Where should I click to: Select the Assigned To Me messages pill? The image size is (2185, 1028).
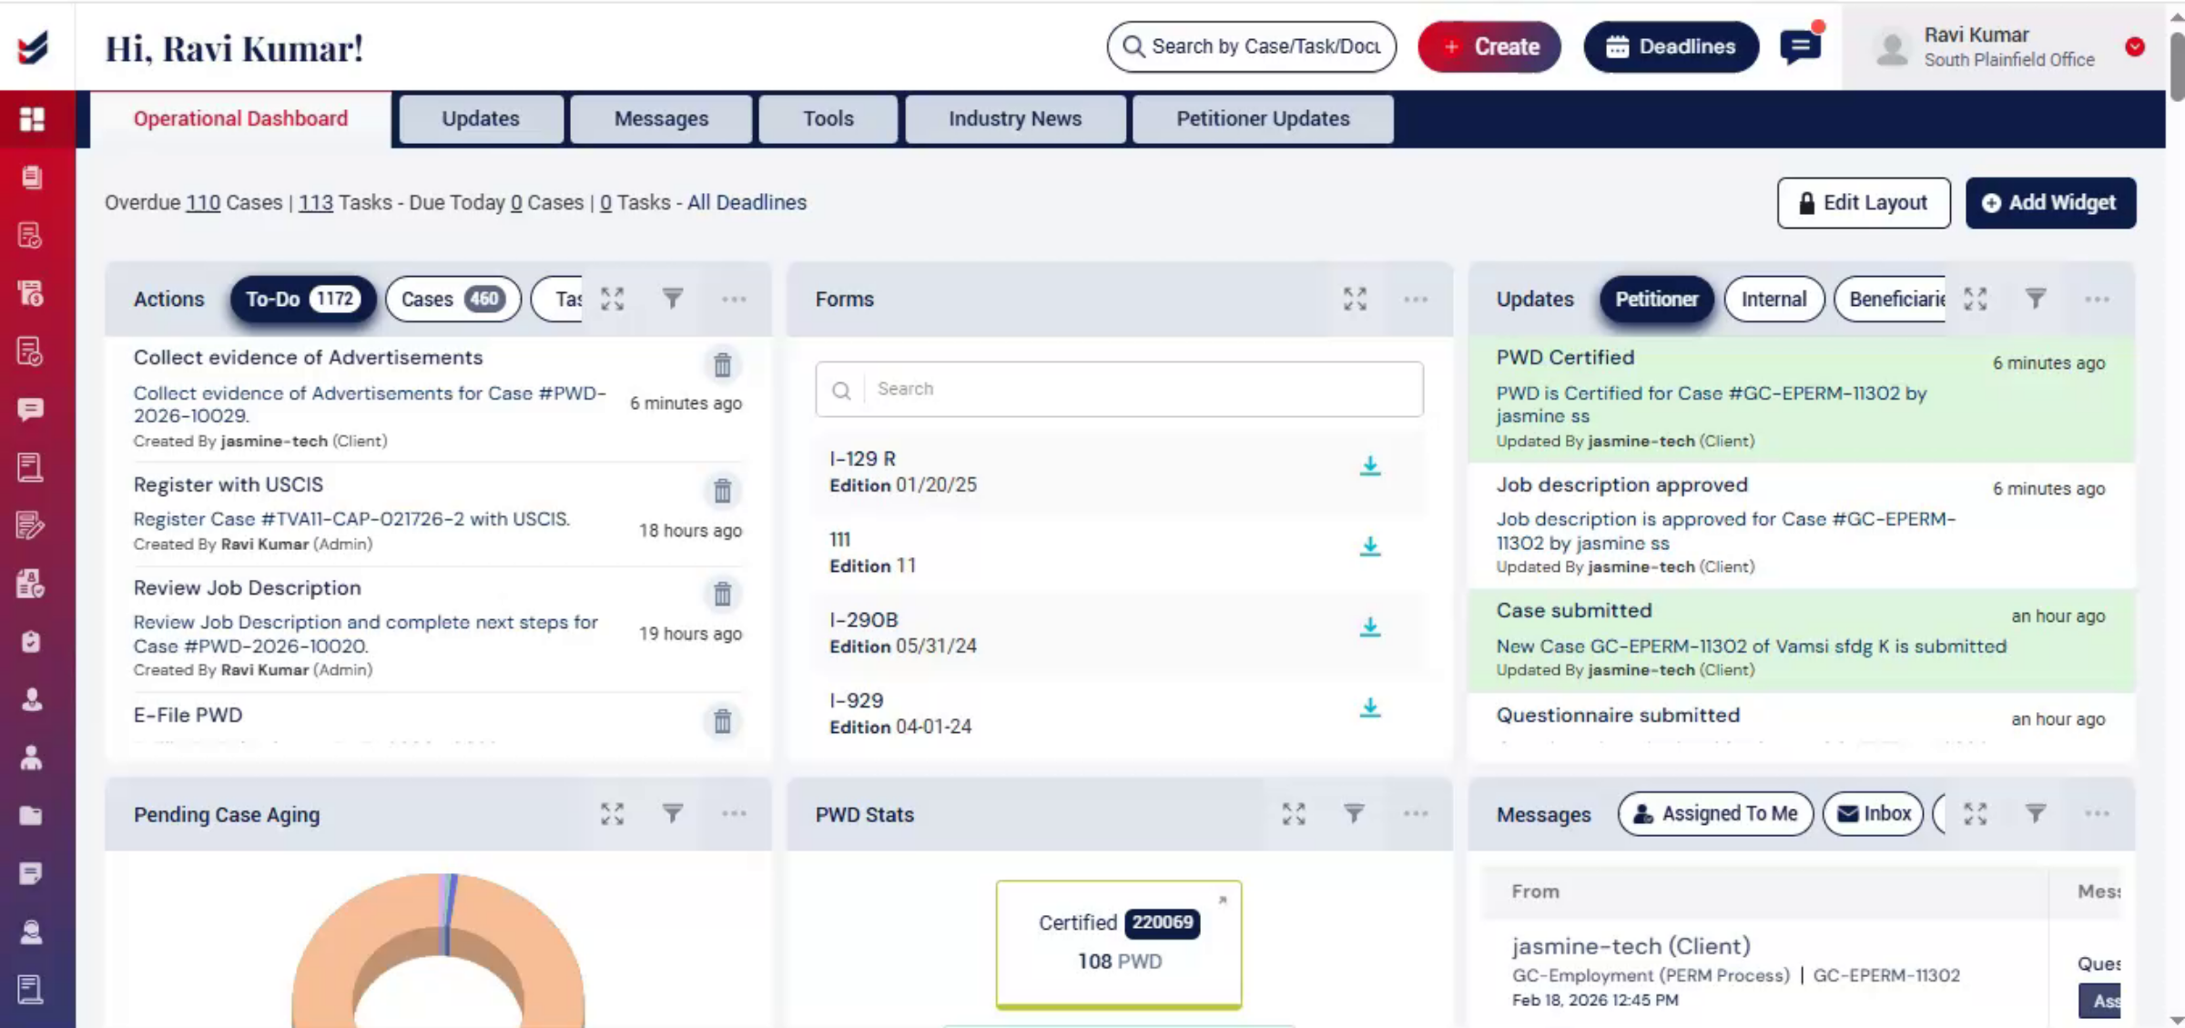pyautogui.click(x=1715, y=813)
